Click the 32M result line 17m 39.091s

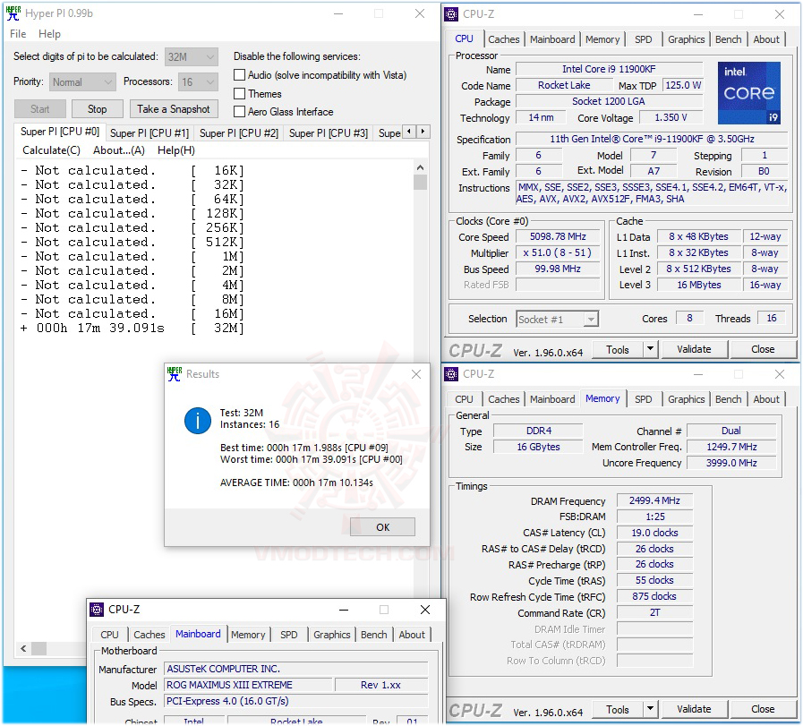coord(132,329)
